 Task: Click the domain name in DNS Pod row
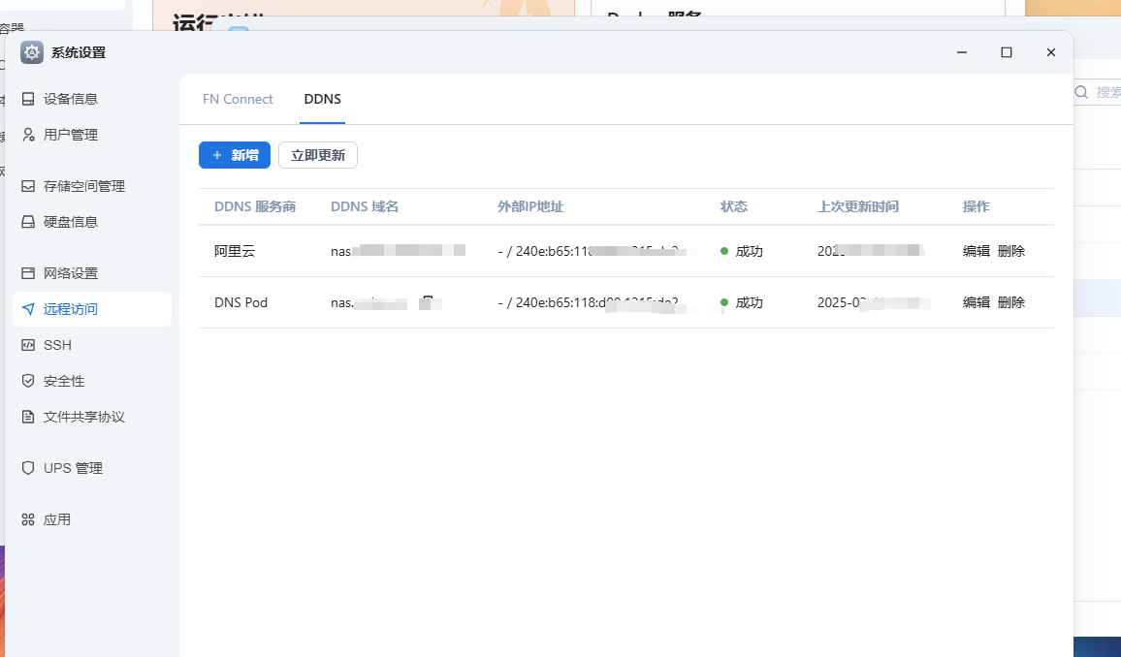coord(386,302)
